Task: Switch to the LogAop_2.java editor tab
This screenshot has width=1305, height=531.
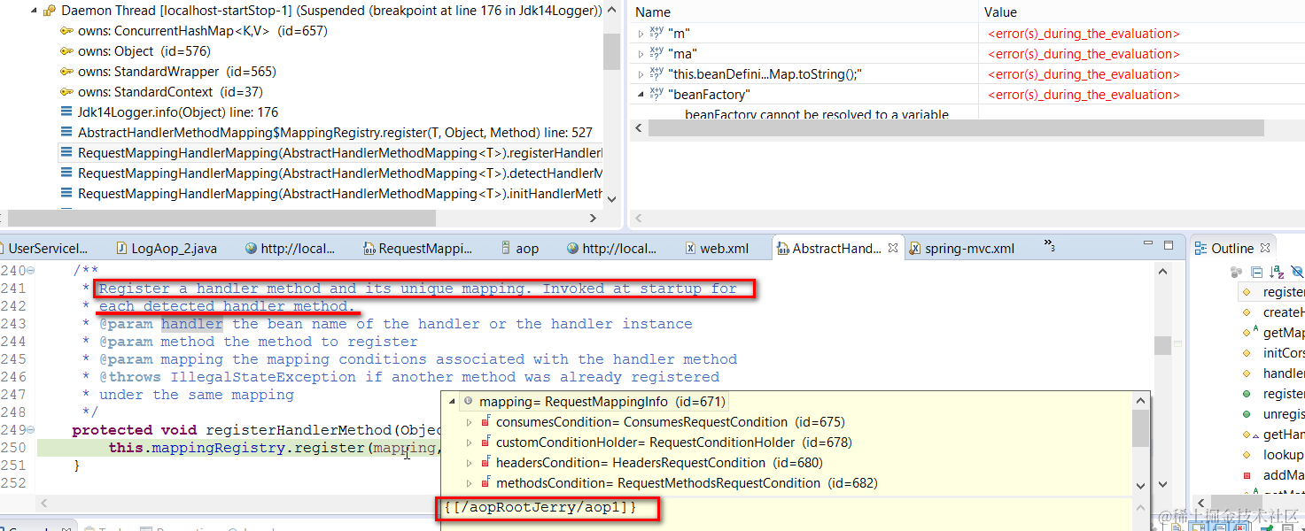Action: 166,249
